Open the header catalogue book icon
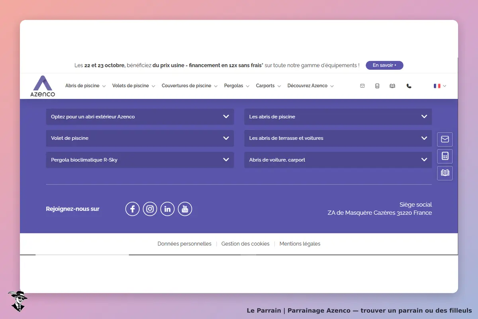 click(392, 86)
